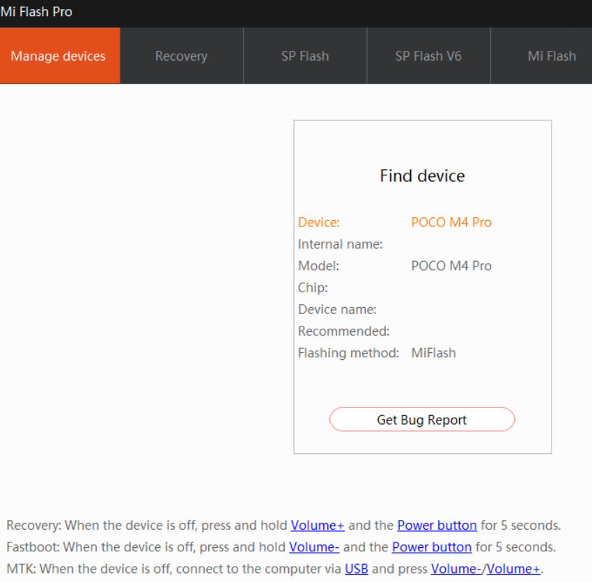The image size is (592, 582).
Task: Click Power button link in the Fastboot line
Action: (x=432, y=547)
